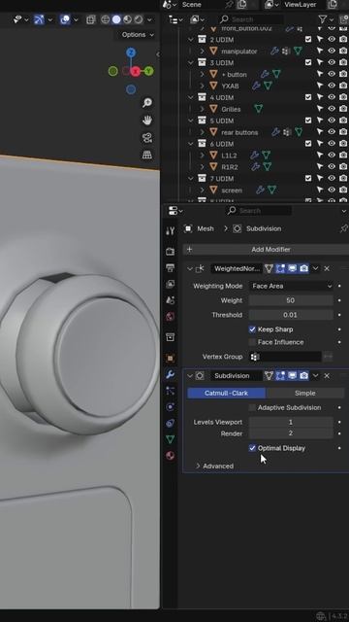This screenshot has width=349, height=622.
Task: Enable Adaptive Subdivision checkbox
Action: pyautogui.click(x=252, y=407)
